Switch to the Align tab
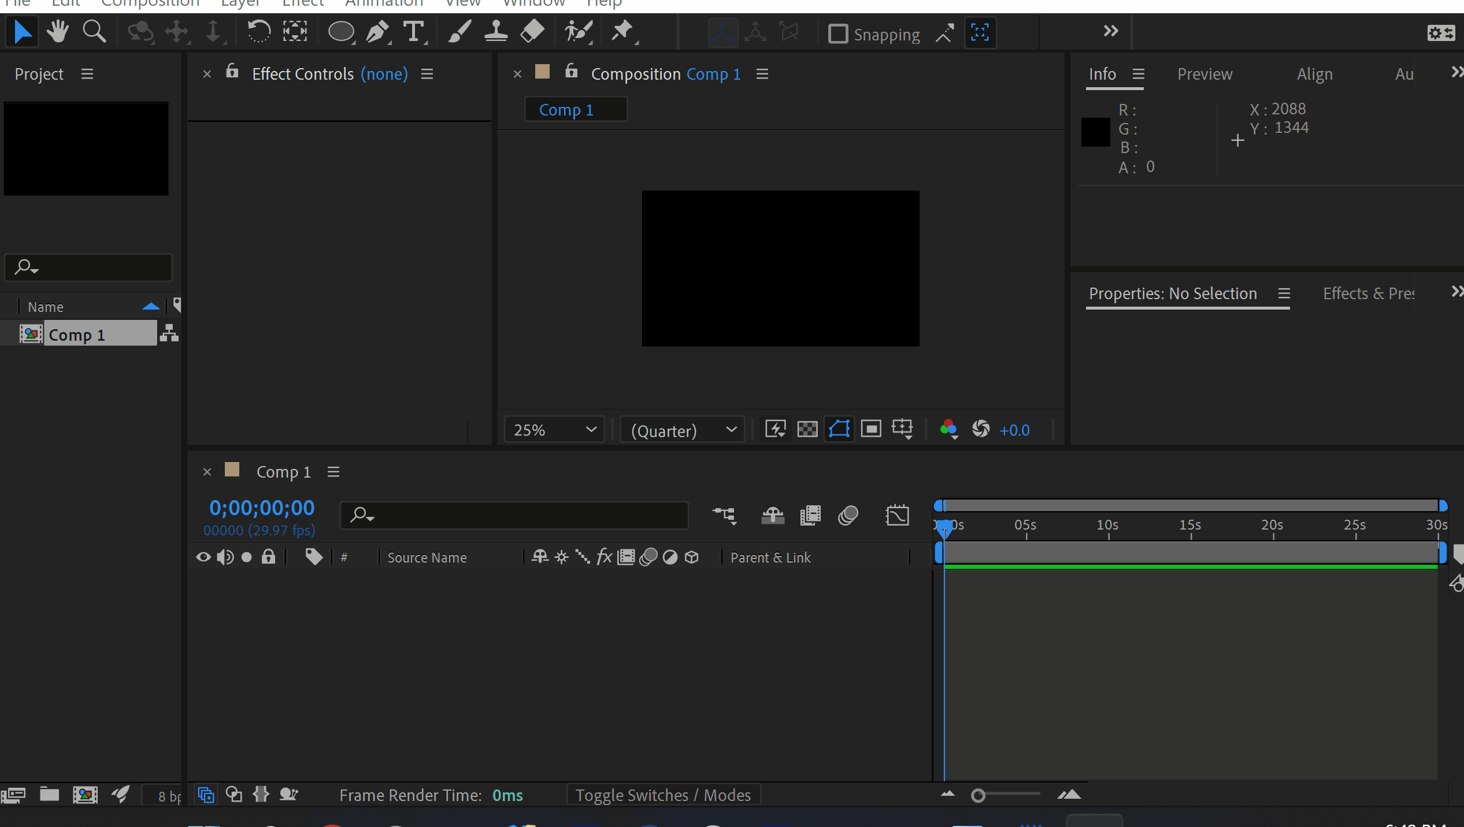Image resolution: width=1464 pixels, height=827 pixels. [x=1314, y=74]
